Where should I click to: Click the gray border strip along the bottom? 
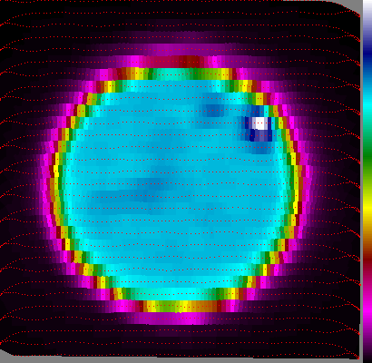pos(181,360)
